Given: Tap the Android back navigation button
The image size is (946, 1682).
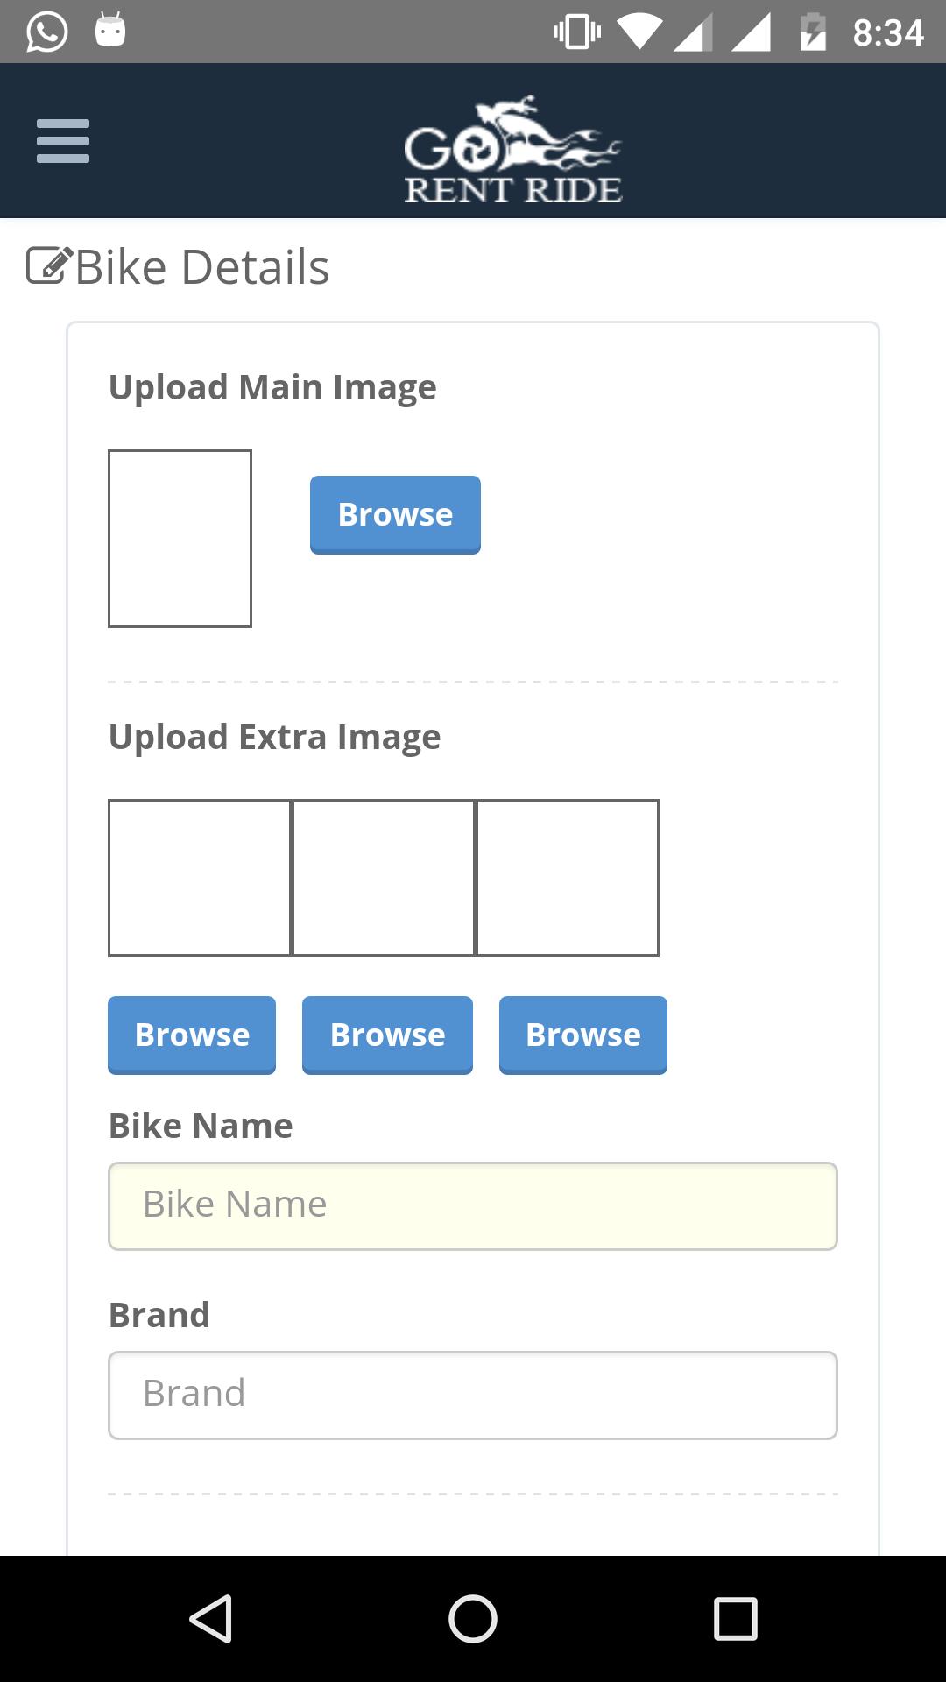Looking at the screenshot, I should [211, 1618].
